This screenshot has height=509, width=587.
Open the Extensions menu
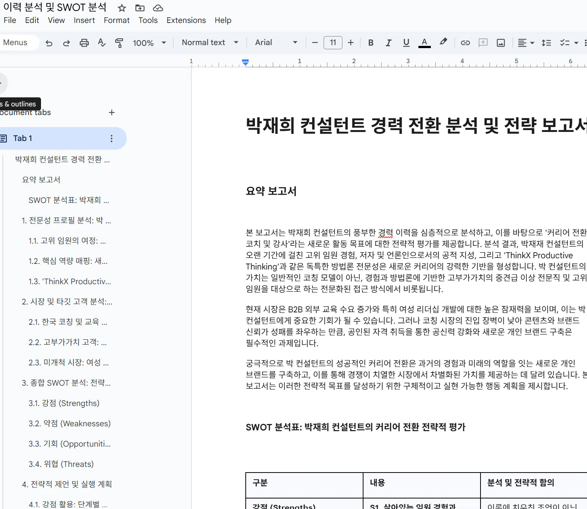(186, 20)
